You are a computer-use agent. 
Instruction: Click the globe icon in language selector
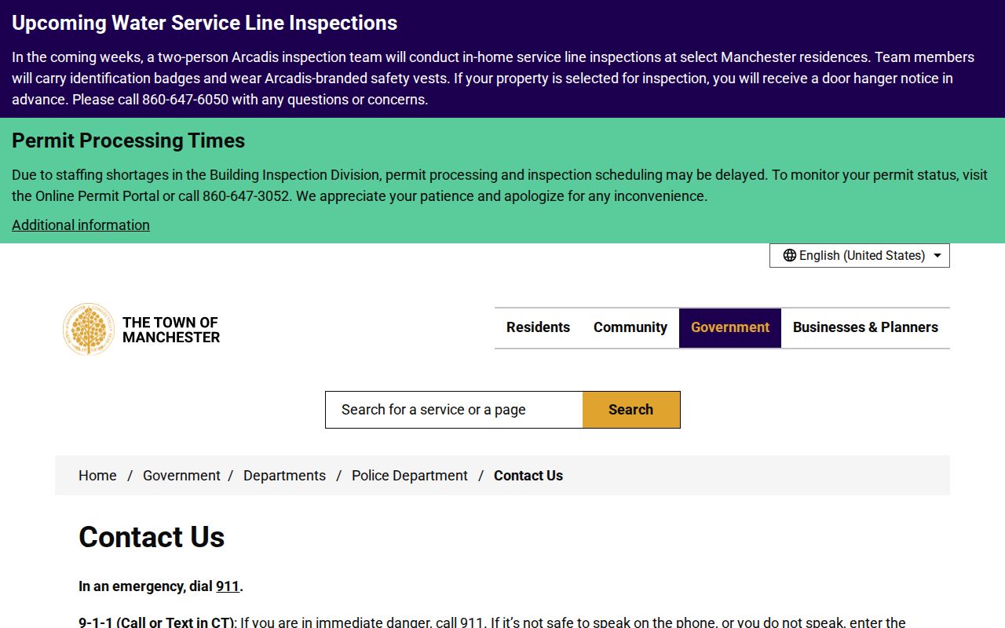[790, 255]
